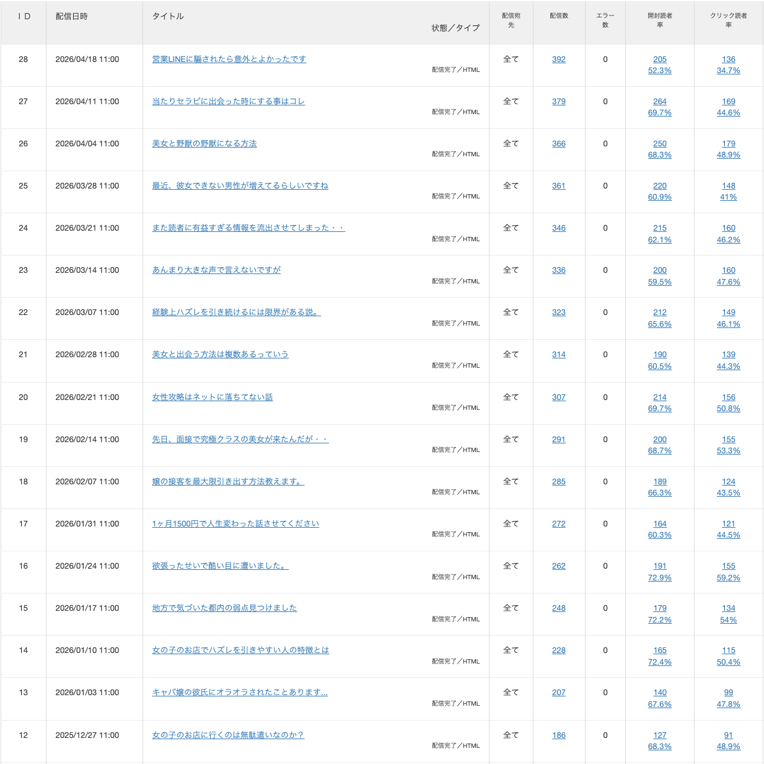The width and height of the screenshot is (764, 764).
Task: Open the 女の子のお店でハズレを引きやすい人の特徴とは link
Action: (x=240, y=651)
